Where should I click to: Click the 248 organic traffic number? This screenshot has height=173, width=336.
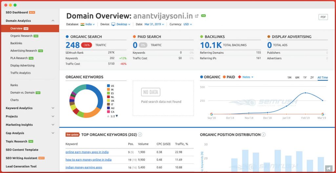(73, 45)
